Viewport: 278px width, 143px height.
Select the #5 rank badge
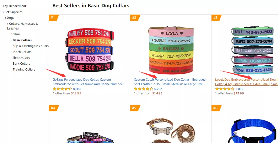tap(134, 108)
